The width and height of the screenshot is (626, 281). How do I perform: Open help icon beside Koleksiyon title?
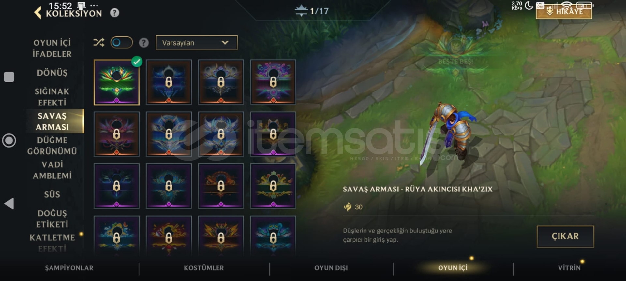click(114, 13)
